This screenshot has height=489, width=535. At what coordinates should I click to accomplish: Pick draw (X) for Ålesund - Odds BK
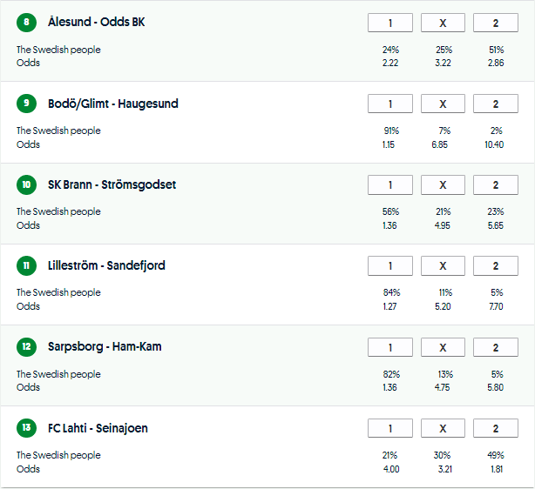click(x=443, y=23)
